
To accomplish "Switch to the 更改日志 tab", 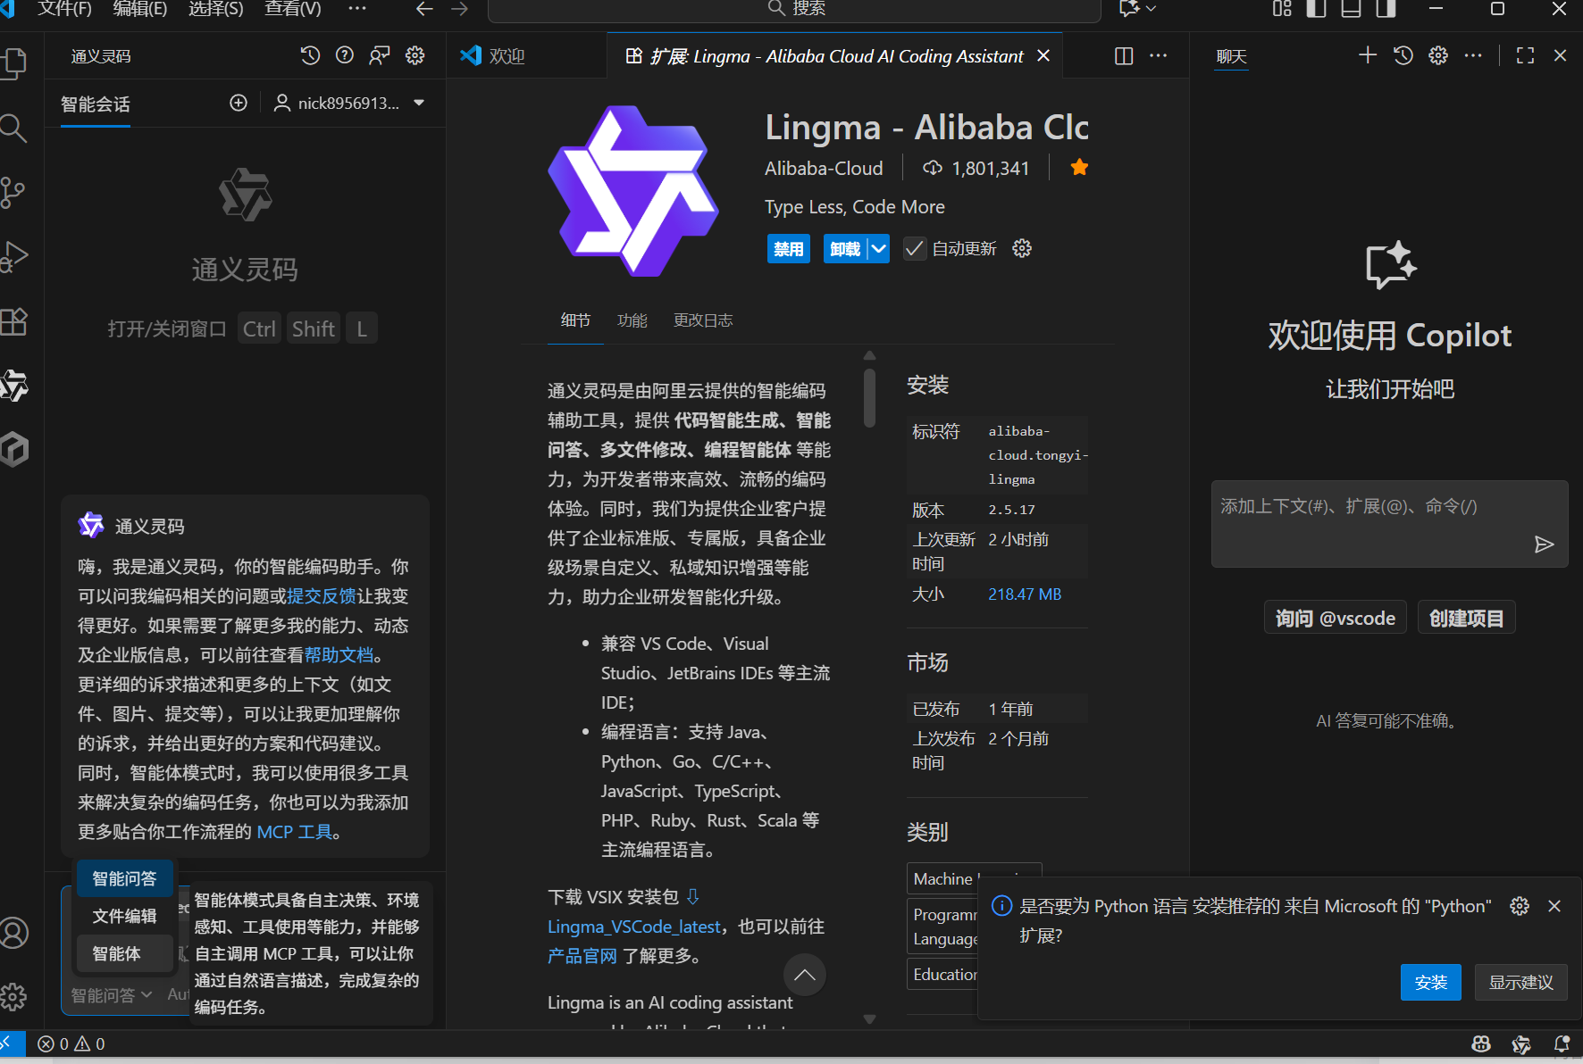I will [x=703, y=320].
